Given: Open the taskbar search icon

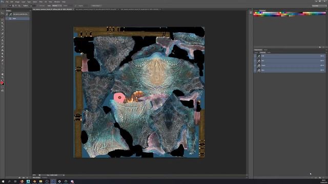Looking at the screenshot, I should coord(9,181).
